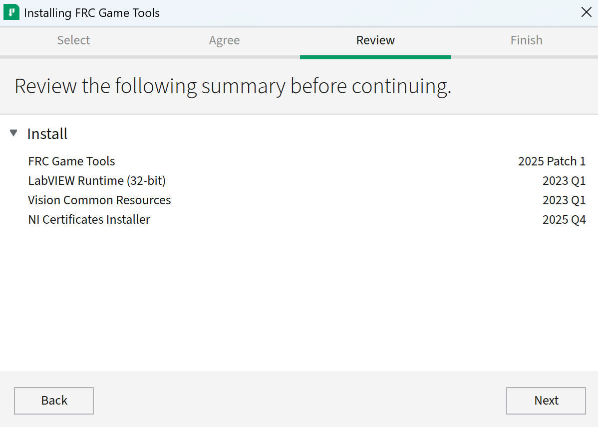Open the Agree step tab

pos(224,40)
